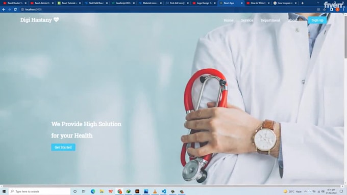Click the horizontal scrollbar at page bottom

pyautogui.click(x=171, y=186)
